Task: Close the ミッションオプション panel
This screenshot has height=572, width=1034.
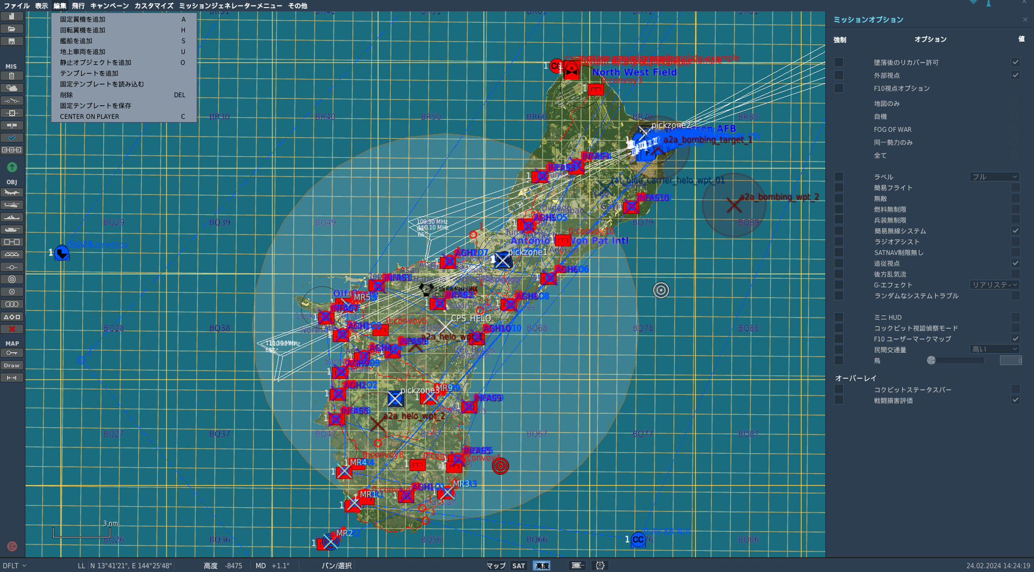Action: (x=1025, y=19)
